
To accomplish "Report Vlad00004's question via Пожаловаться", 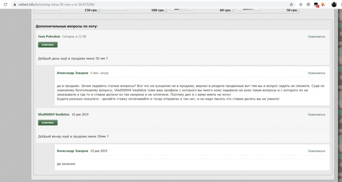I will tap(316, 115).
